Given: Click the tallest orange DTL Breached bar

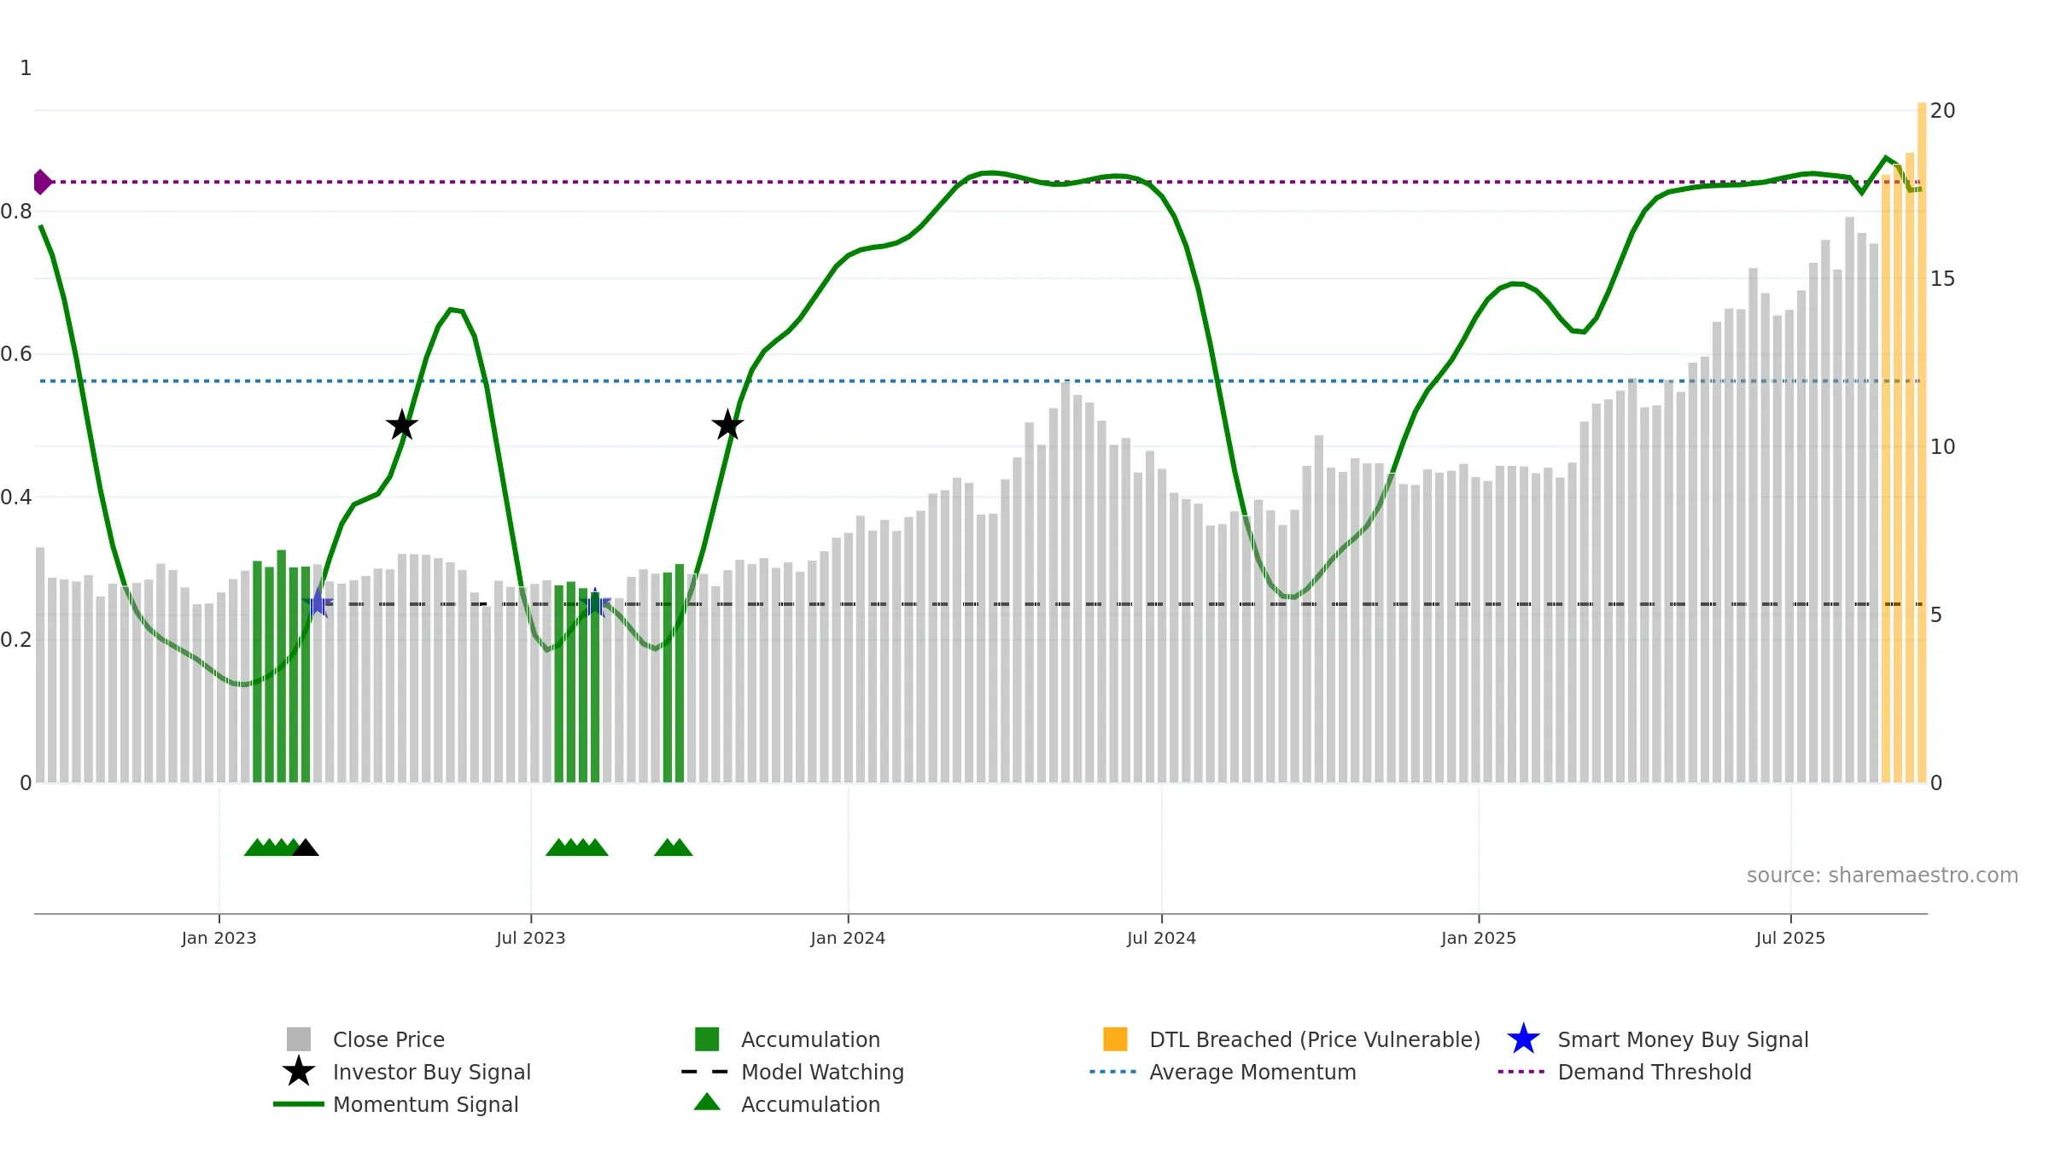Looking at the screenshot, I should (x=1922, y=442).
